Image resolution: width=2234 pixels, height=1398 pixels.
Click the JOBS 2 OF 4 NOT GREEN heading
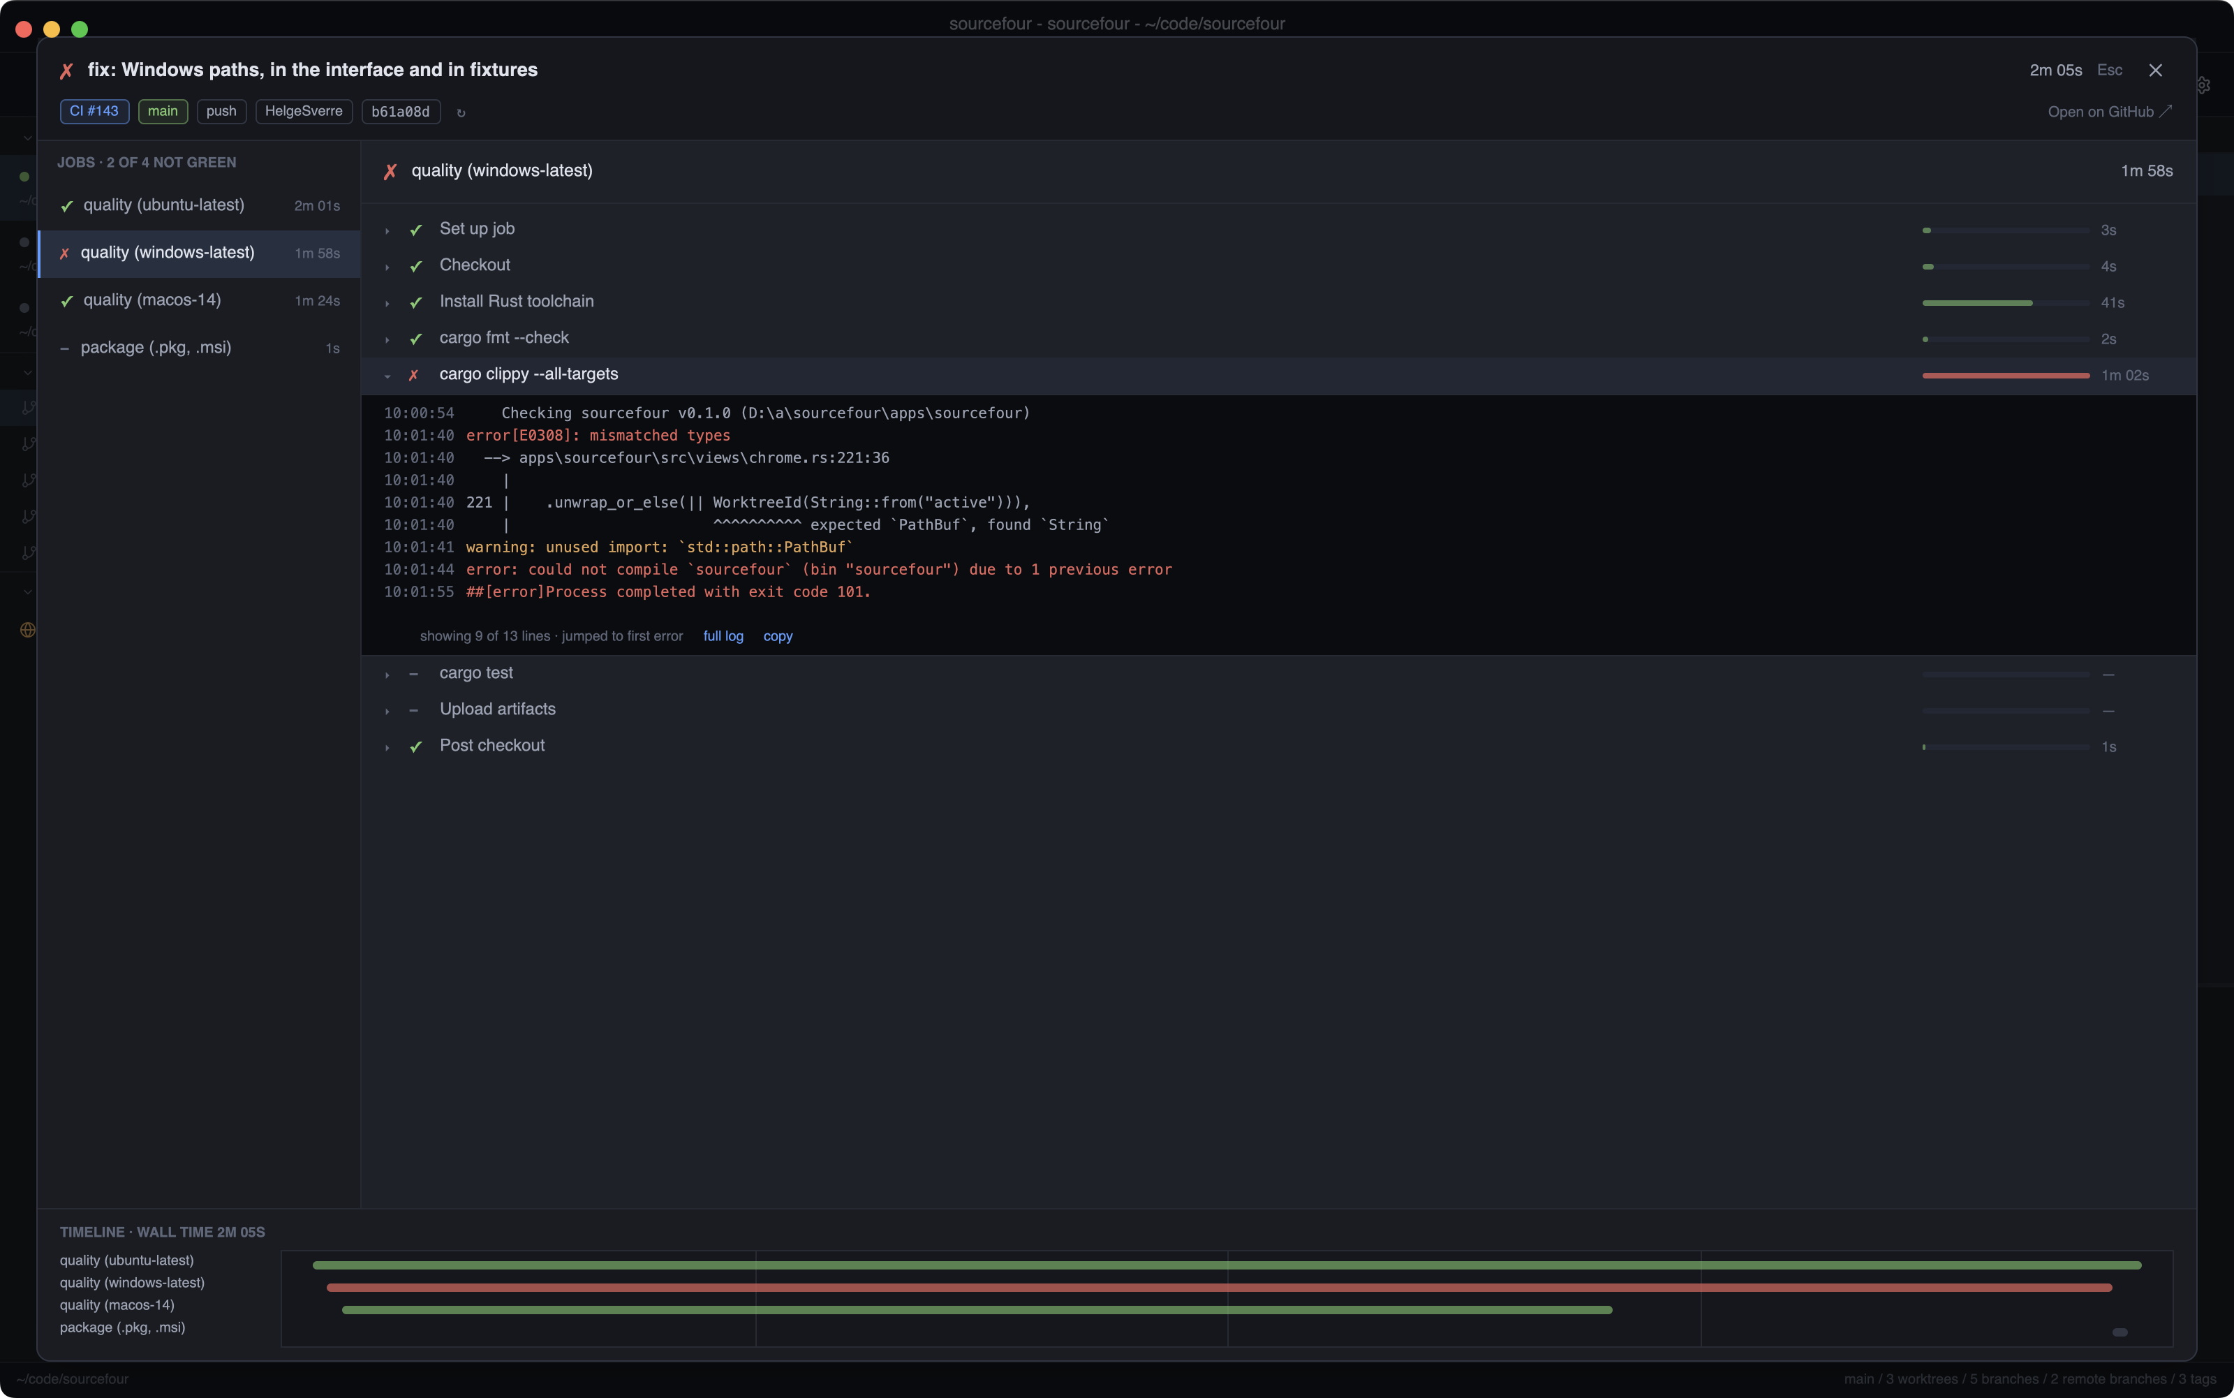[146, 163]
